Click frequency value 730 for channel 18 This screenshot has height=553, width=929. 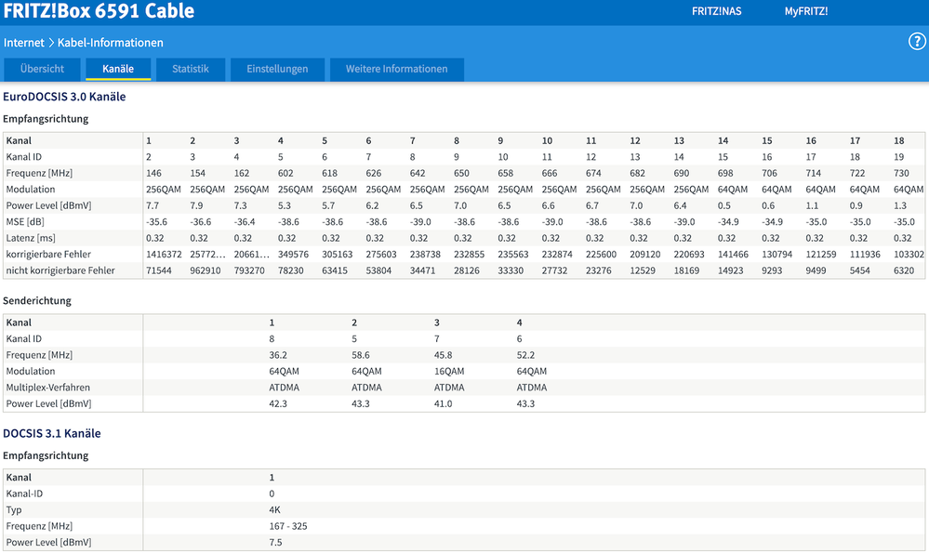(x=901, y=174)
